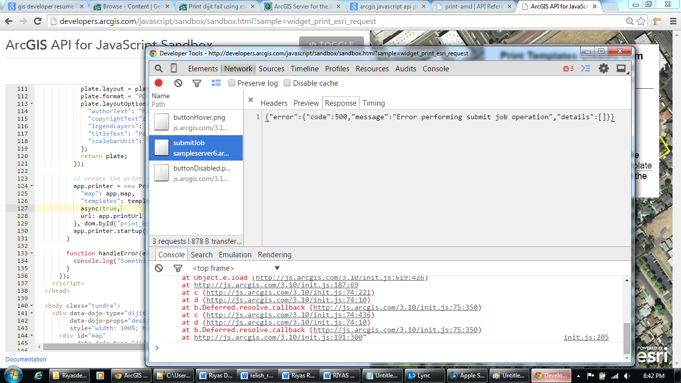Image resolution: width=681 pixels, height=383 pixels.
Task: Click the console filter funnel icon
Action: [x=177, y=268]
